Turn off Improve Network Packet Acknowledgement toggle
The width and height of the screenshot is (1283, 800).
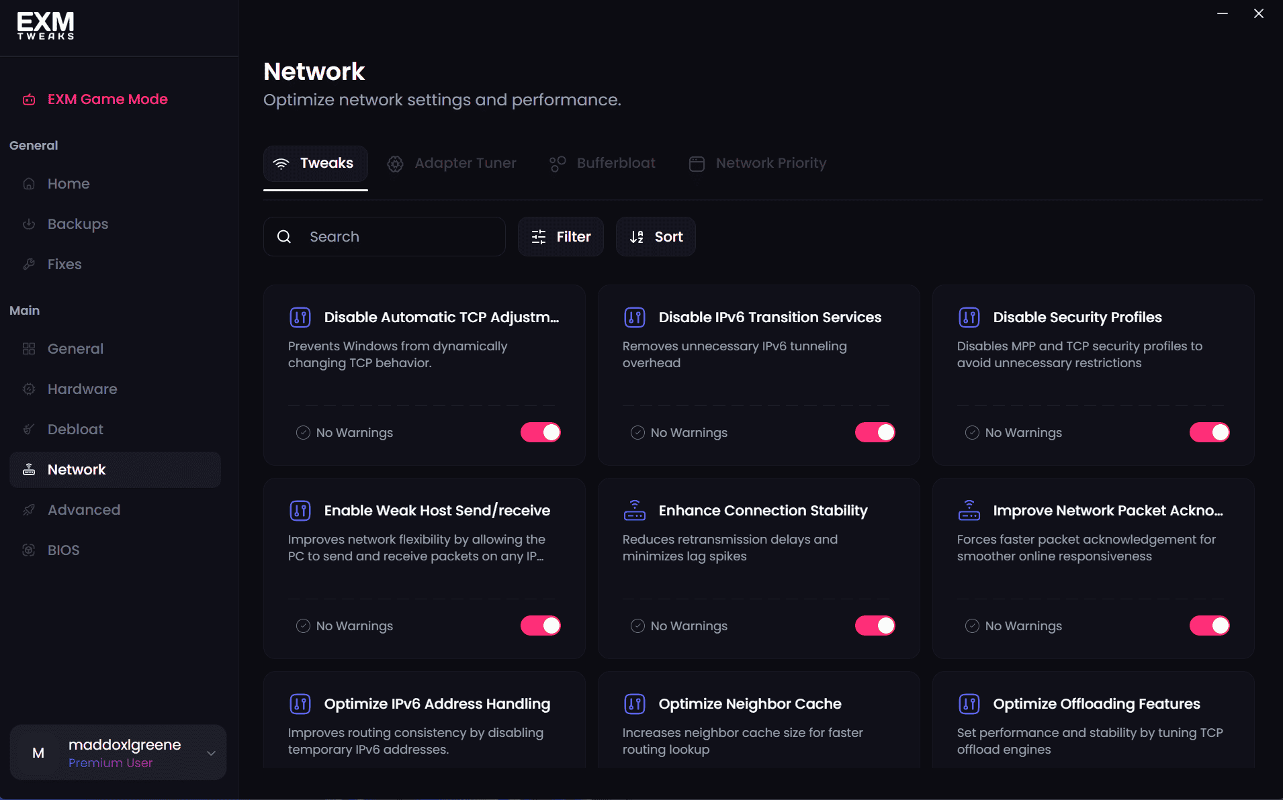pyautogui.click(x=1209, y=626)
